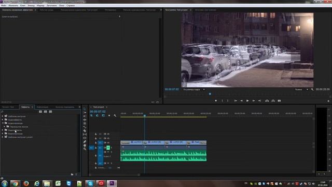Click Mark Out button in program monitor
332x187 pixels.
coord(228,101)
